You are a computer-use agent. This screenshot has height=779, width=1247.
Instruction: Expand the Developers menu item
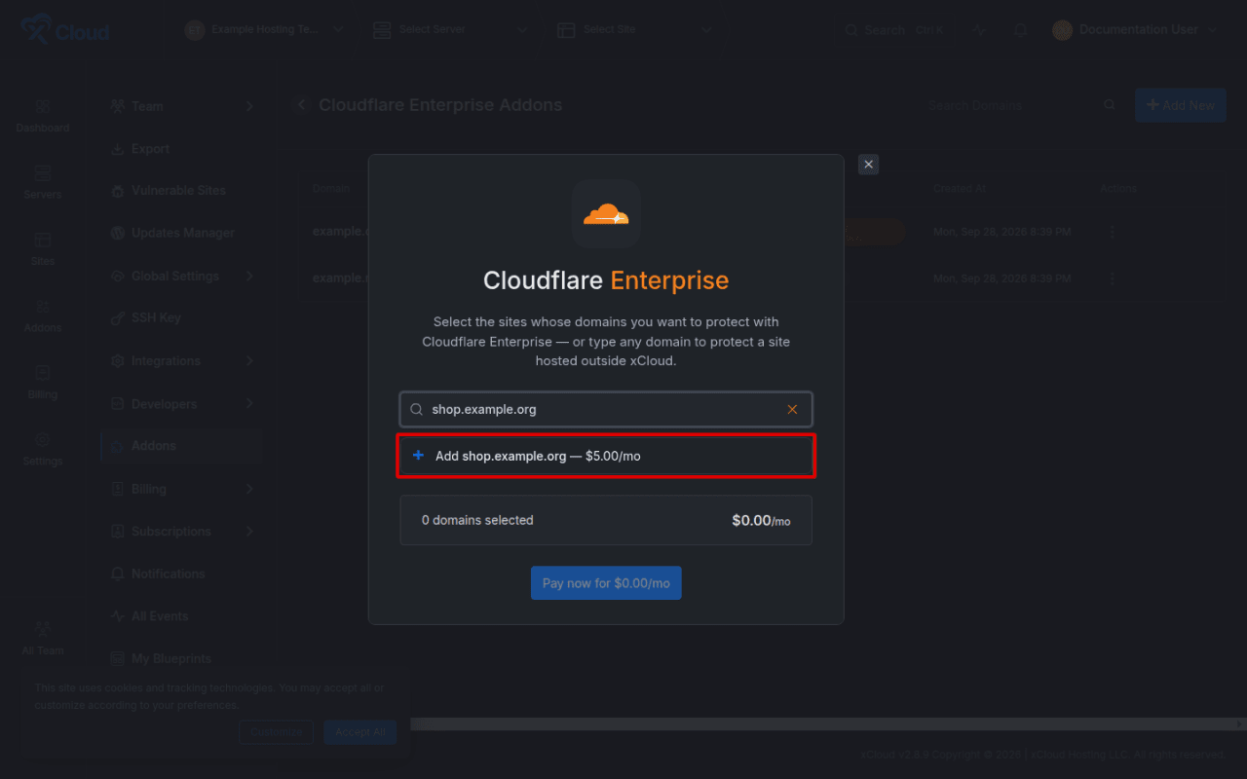(181, 403)
